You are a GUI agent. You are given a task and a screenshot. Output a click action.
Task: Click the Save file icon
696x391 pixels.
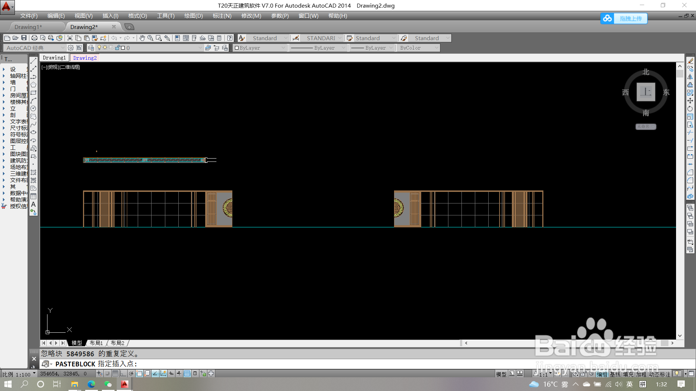click(24, 38)
